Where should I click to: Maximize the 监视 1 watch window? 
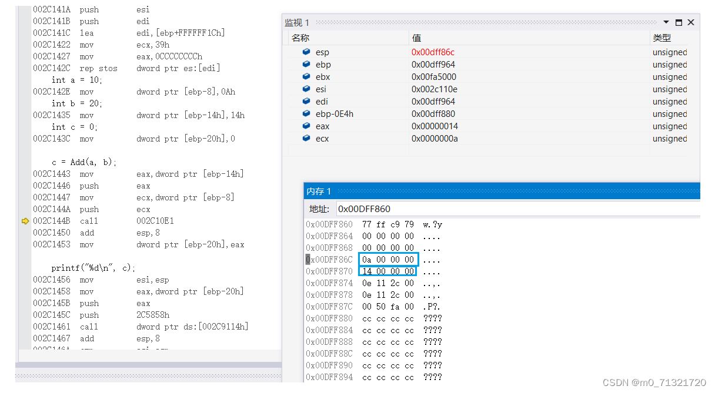[x=679, y=23]
